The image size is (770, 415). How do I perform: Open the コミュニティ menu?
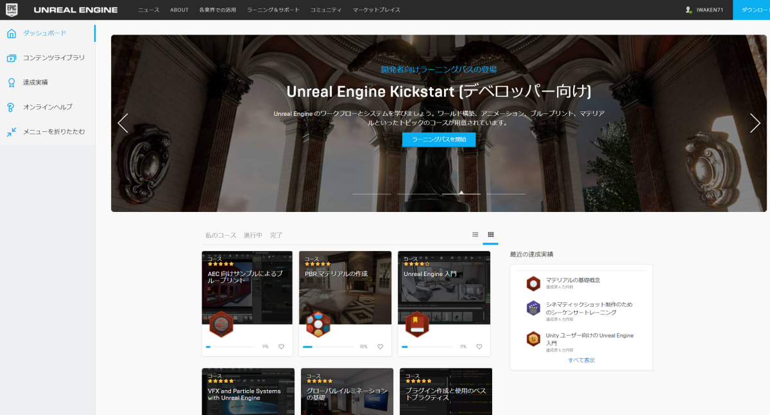point(326,10)
